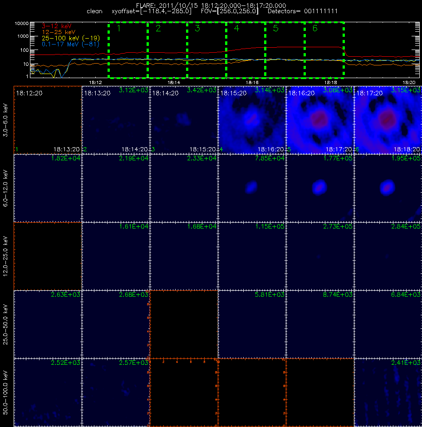Click the xyoffset=[-118.4,-285.0] text

(152, 11)
